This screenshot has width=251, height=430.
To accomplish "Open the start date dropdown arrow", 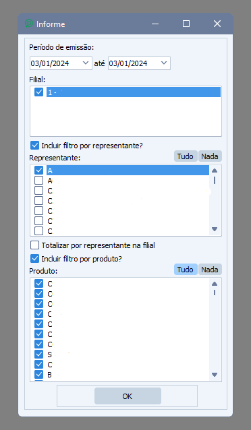I will point(86,63).
